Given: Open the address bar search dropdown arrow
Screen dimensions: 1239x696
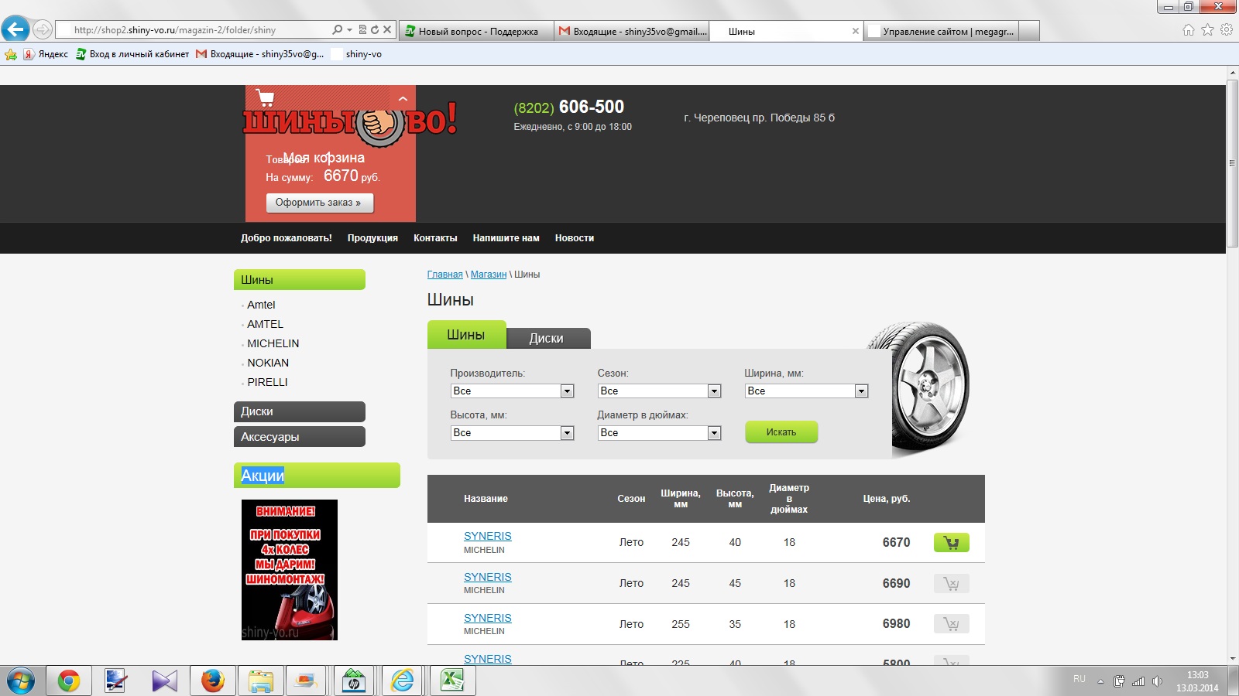Looking at the screenshot, I should (349, 29).
